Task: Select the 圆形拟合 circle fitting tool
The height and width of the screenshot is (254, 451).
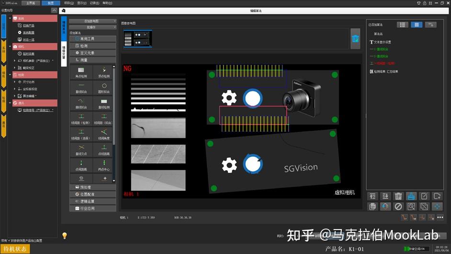Action: [x=104, y=88]
